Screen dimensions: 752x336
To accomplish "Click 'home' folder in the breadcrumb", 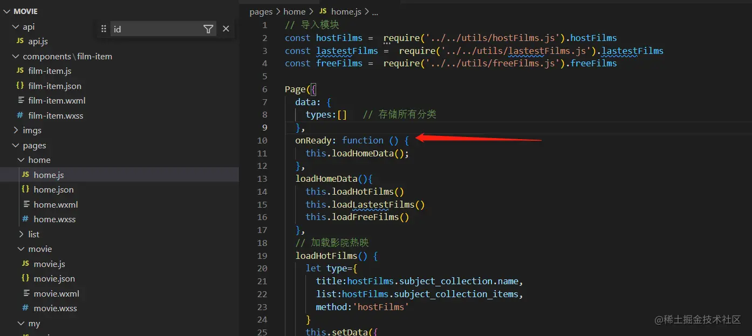I will click(295, 11).
